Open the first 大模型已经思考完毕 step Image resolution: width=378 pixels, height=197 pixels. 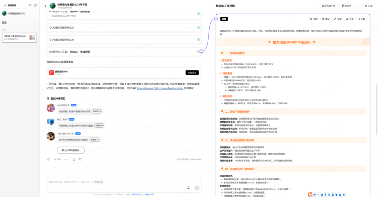pyautogui.click(x=124, y=28)
